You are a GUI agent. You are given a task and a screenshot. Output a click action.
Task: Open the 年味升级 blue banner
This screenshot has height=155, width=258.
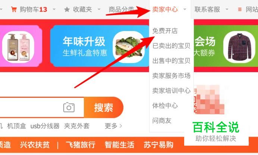point(100,46)
